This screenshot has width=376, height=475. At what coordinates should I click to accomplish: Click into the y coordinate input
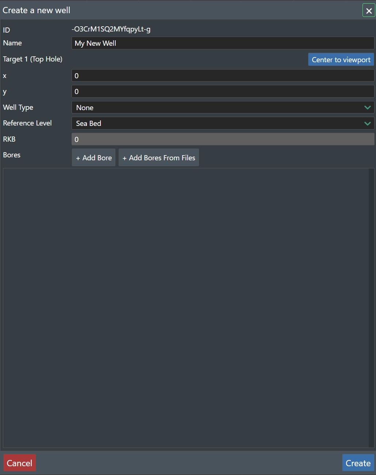[x=223, y=91]
